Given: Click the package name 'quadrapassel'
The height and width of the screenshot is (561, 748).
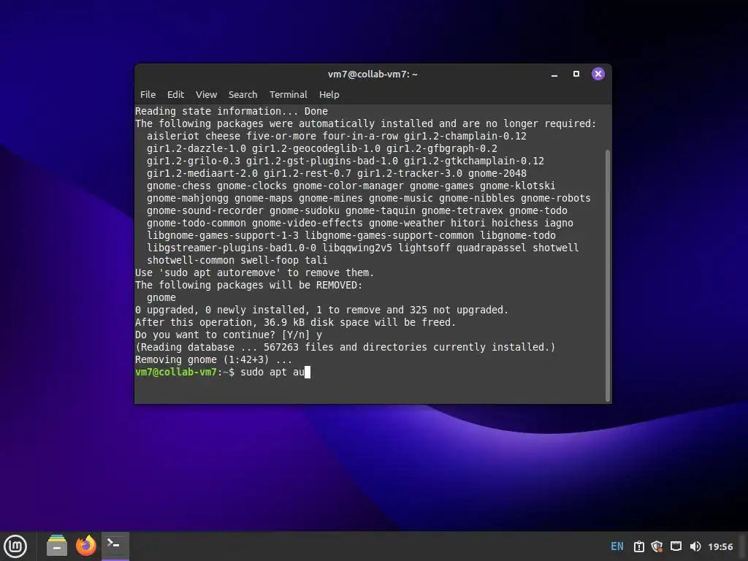Looking at the screenshot, I should (x=492, y=248).
